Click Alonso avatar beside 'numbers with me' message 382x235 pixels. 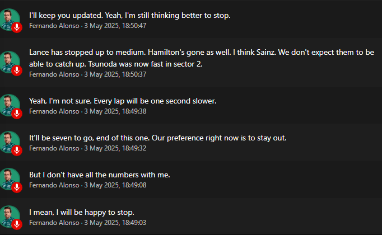9,179
